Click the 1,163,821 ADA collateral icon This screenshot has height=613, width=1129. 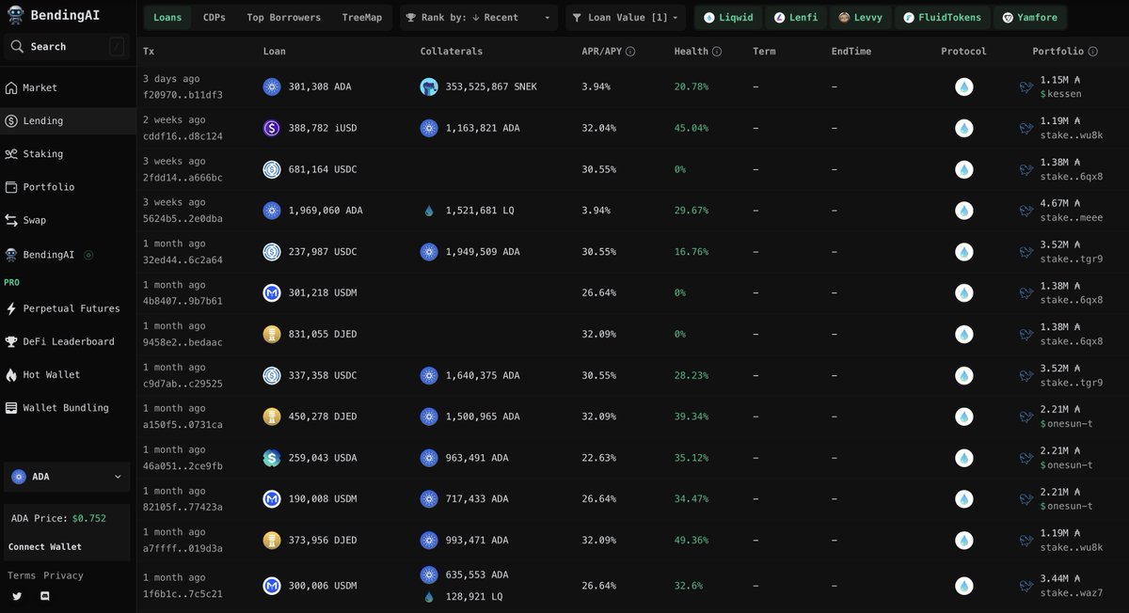pos(429,128)
